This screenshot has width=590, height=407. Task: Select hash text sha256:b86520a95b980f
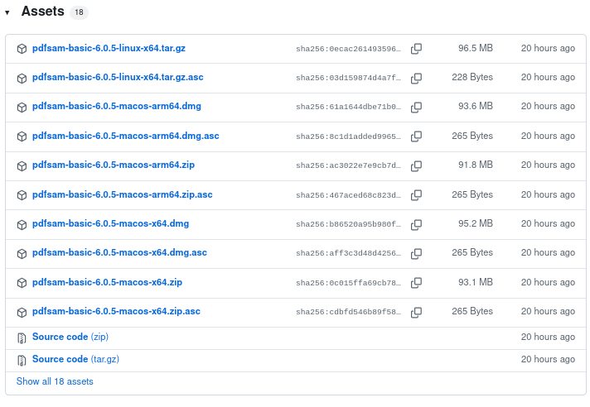348,224
